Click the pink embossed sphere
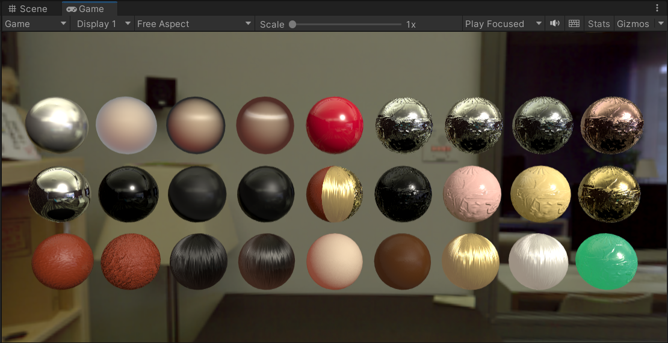Viewport: 668px width, 343px height. coord(472,194)
